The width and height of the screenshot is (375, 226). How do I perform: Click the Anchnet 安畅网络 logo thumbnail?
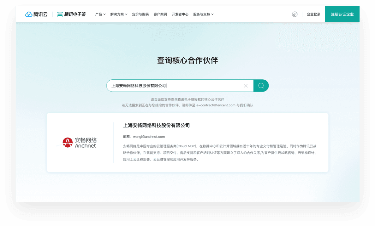click(x=80, y=143)
